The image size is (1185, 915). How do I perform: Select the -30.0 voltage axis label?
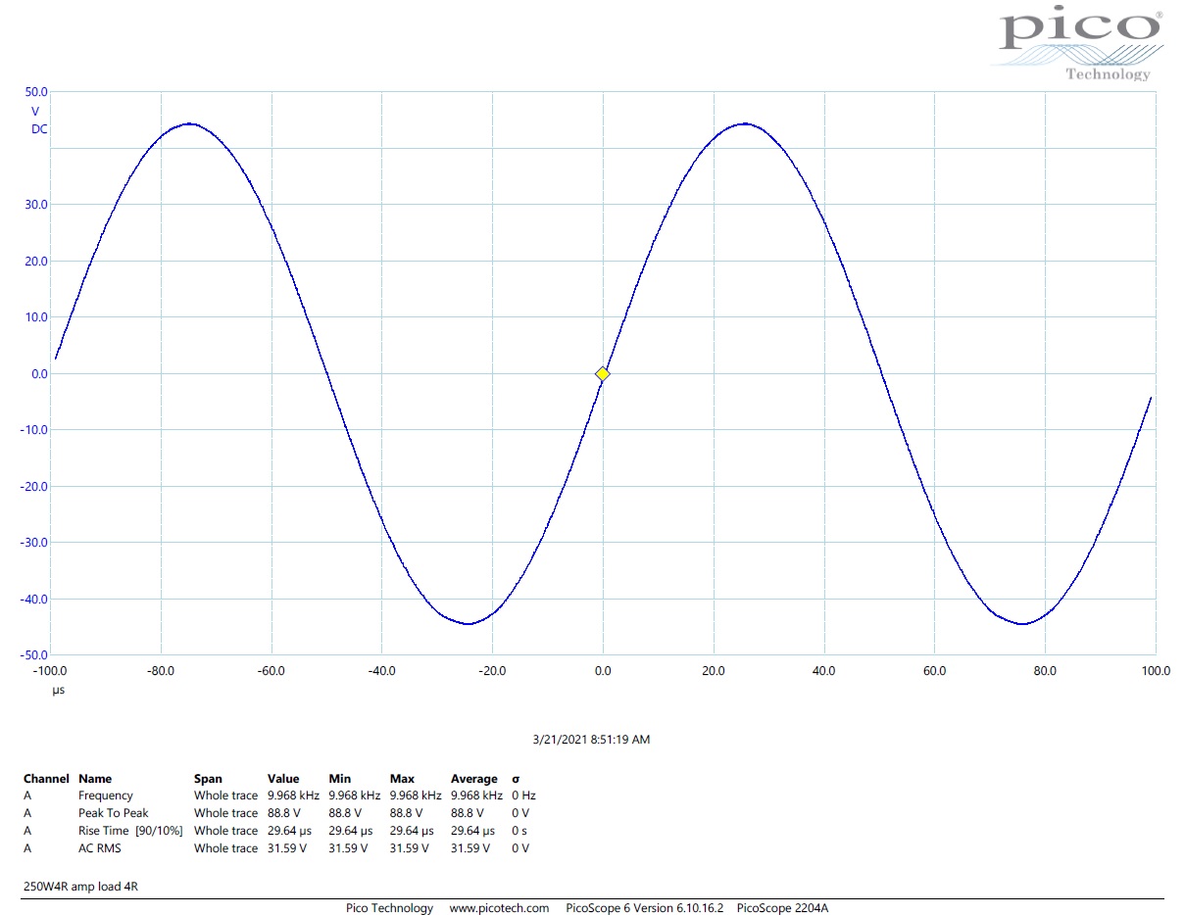coord(34,543)
